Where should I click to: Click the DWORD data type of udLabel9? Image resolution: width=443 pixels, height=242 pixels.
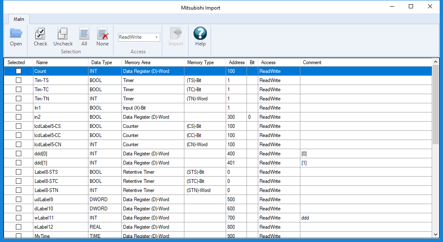[105, 200]
